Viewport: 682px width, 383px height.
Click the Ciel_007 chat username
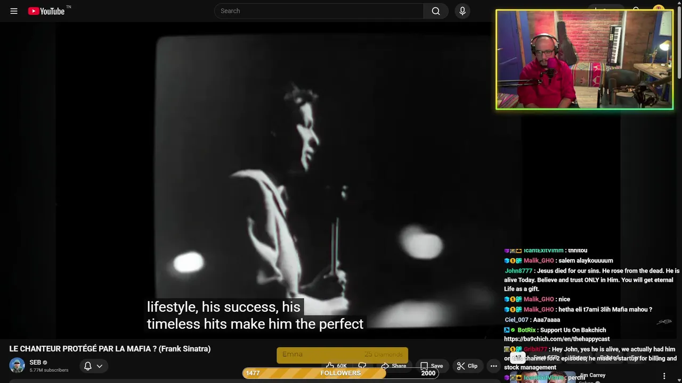pyautogui.click(x=516, y=320)
